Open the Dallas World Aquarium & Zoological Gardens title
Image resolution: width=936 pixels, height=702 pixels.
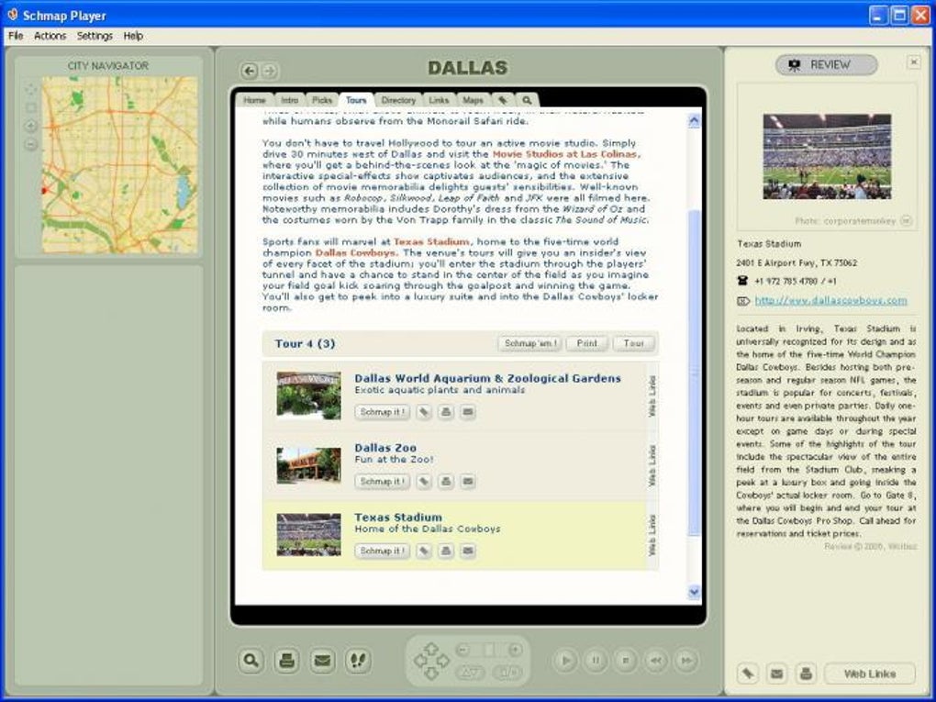(x=487, y=378)
